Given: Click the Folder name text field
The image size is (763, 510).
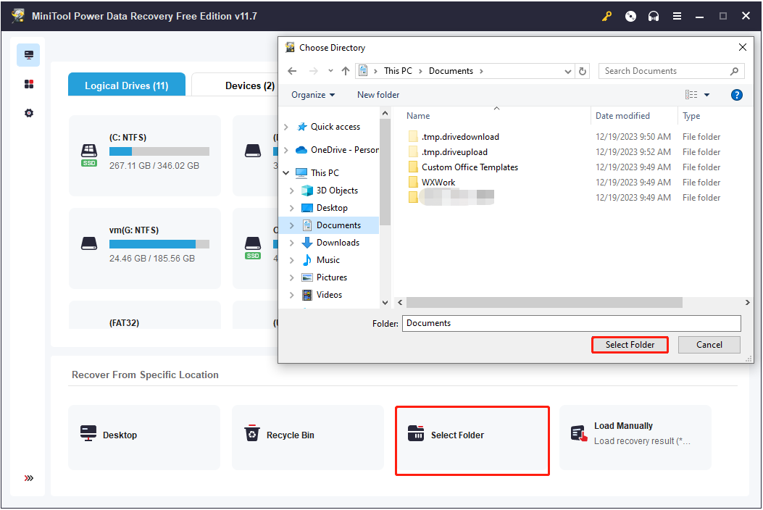Looking at the screenshot, I should pyautogui.click(x=571, y=323).
